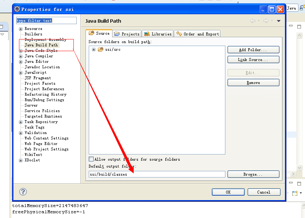Screen dimensions: 305x218
Task: Select Deployment Assembly in the properties list
Action: [45, 39]
